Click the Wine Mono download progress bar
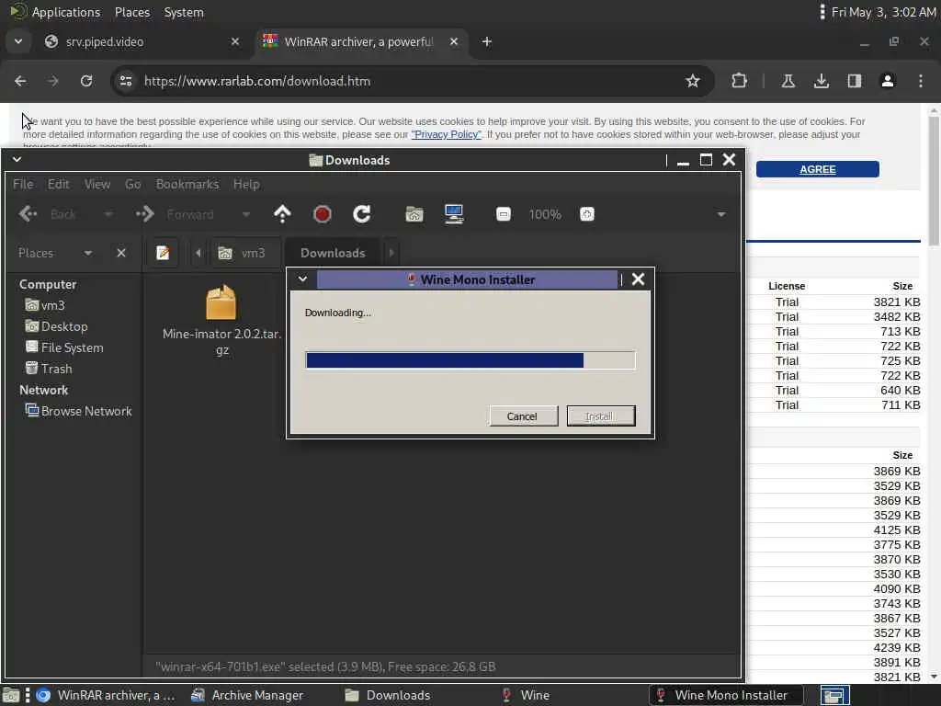Image resolution: width=941 pixels, height=706 pixels. coord(470,360)
